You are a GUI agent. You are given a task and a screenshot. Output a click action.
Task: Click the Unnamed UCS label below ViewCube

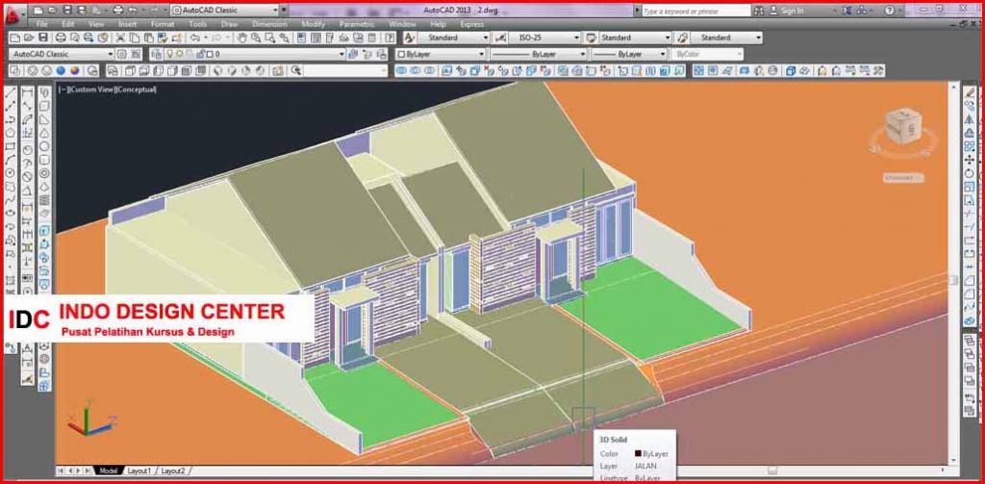(x=902, y=178)
